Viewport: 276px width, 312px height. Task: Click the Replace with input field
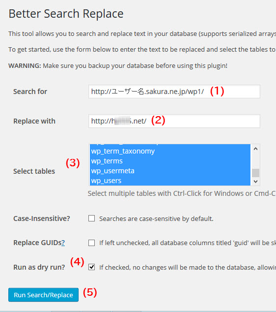(174, 121)
